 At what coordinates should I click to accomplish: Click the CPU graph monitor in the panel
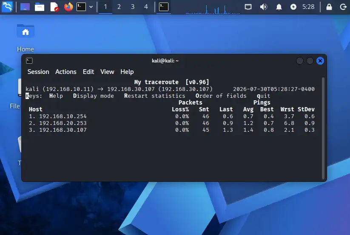point(213,8)
